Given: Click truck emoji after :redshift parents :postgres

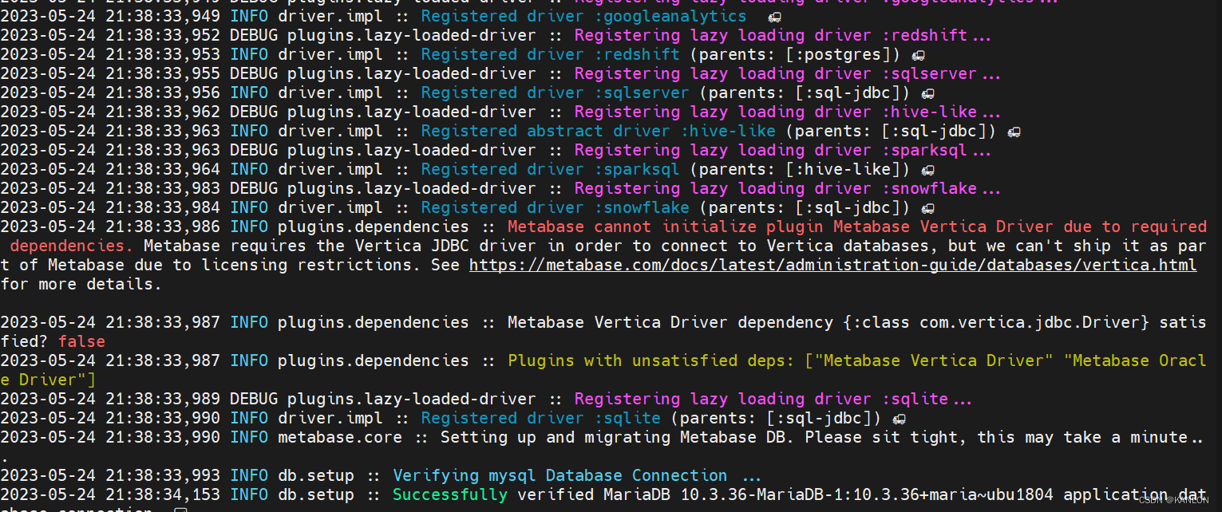Looking at the screenshot, I should tap(918, 55).
